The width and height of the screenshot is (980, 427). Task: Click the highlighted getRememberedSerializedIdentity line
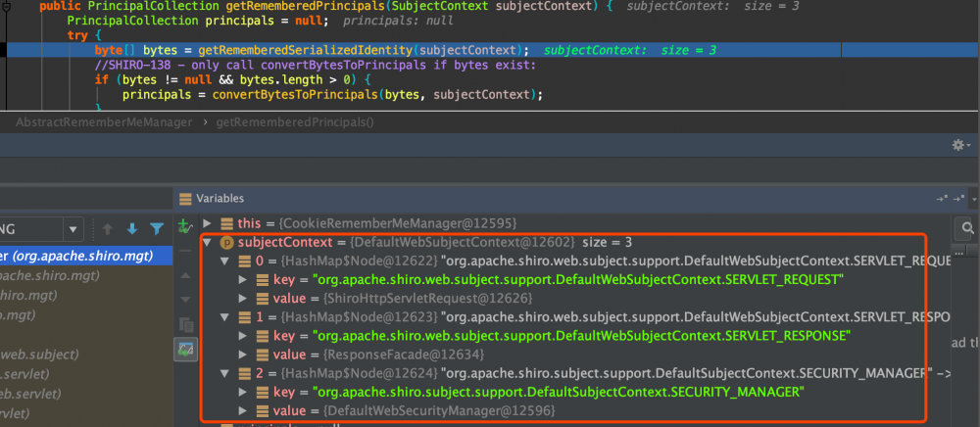[x=490, y=50]
